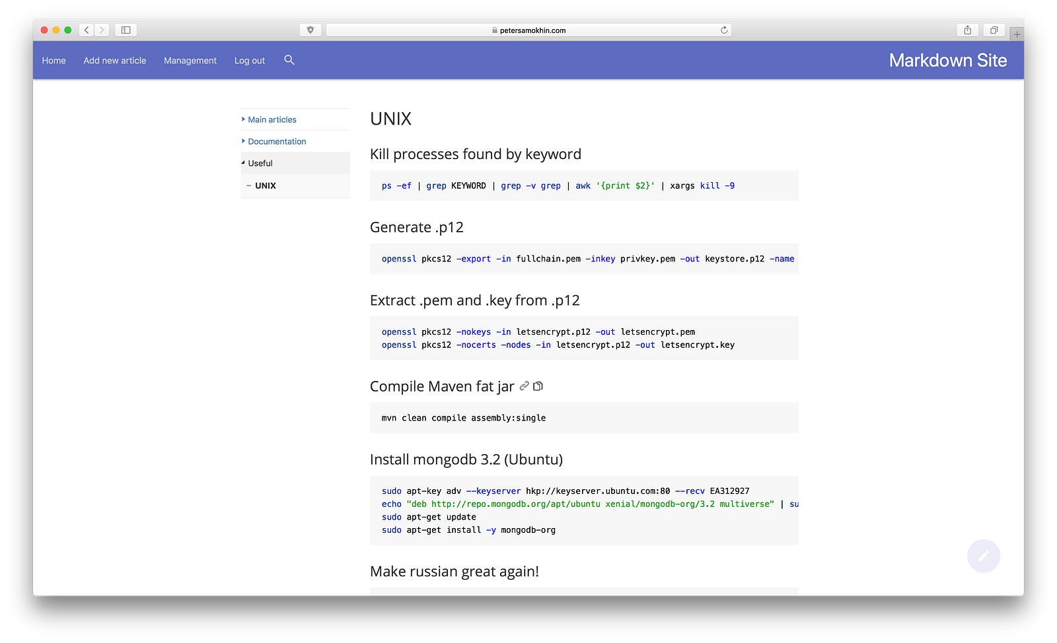Click heading 'Install mongodb 3.2 (Ubuntu)'
The image size is (1057, 643).
[x=466, y=459]
